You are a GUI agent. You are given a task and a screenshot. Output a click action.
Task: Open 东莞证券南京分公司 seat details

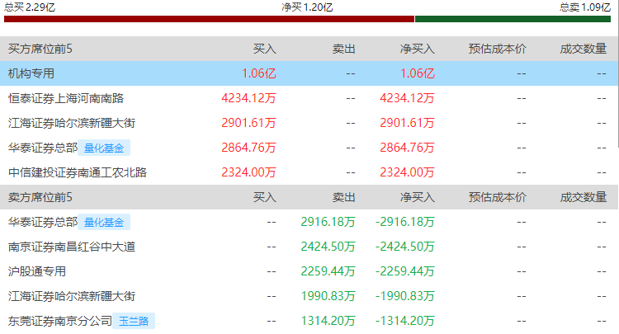pyautogui.click(x=59, y=321)
